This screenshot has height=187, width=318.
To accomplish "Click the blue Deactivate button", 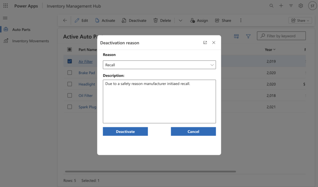I will [x=125, y=131].
